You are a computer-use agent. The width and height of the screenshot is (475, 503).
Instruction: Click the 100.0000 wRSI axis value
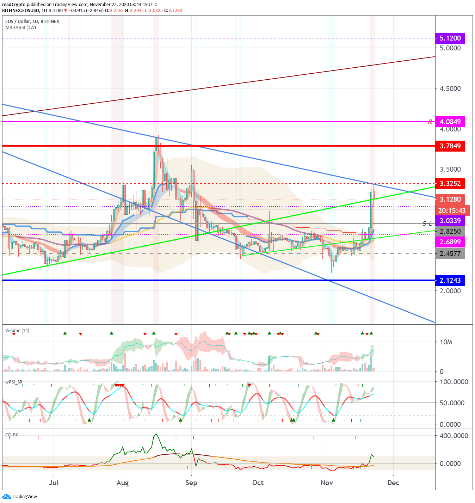pyautogui.click(x=454, y=382)
